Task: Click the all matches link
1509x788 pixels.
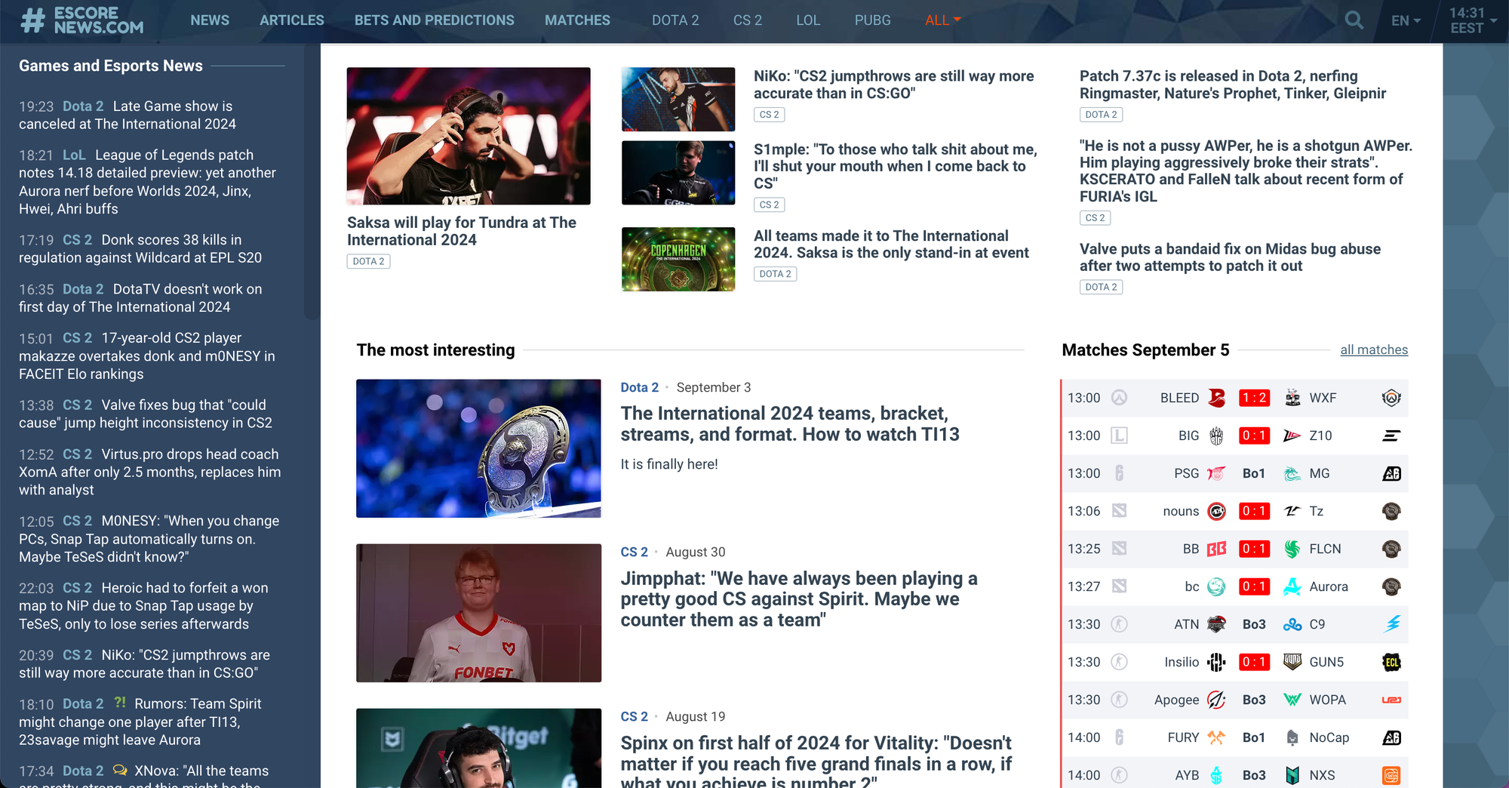Action: point(1374,349)
